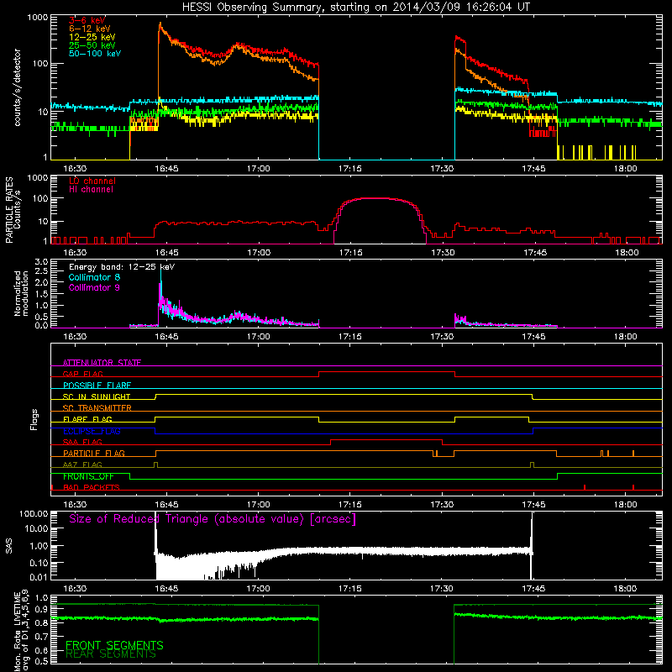
Task: Select the '25-50 keV' legend label
Action: (92, 45)
